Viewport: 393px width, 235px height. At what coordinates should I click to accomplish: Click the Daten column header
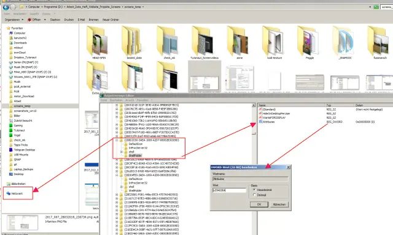(x=373, y=105)
